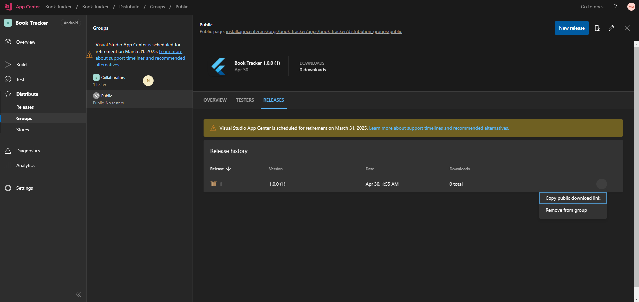Screen dimensions: 639x302
Task: Click the Downloads column header
Action: 459,169
